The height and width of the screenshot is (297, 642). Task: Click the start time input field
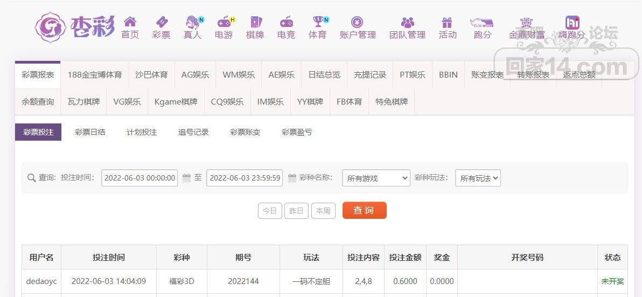[139, 178]
